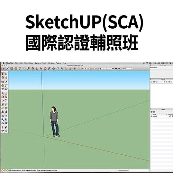
Task: Click the Zoom magnifier tool in top toolbar
Action: 62,69
